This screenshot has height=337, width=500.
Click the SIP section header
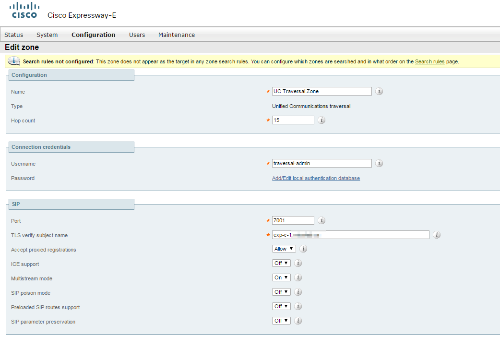click(71, 204)
